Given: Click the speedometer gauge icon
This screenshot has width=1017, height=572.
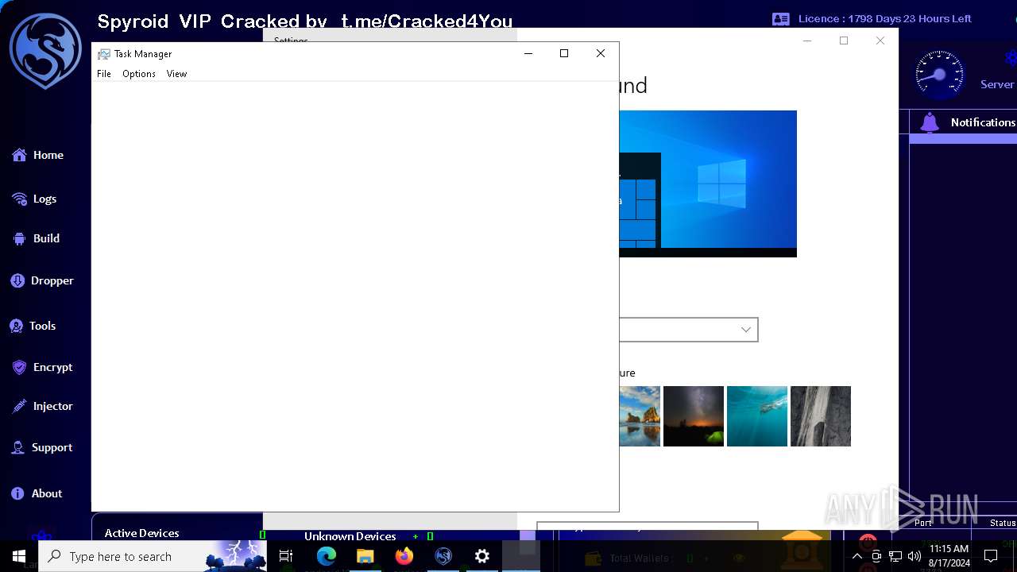Looking at the screenshot, I should (940, 75).
